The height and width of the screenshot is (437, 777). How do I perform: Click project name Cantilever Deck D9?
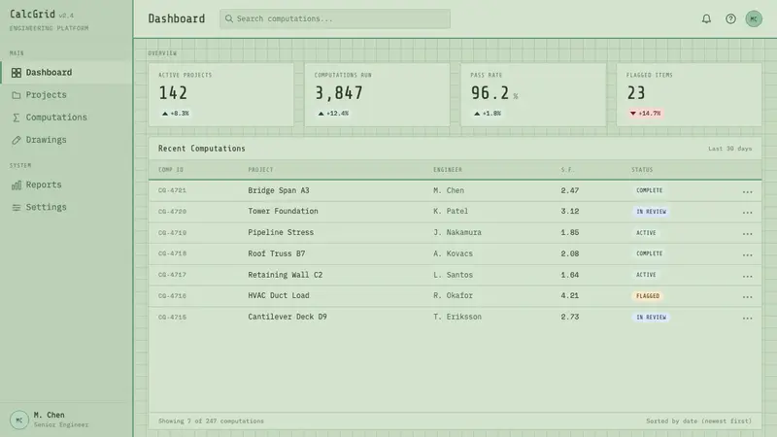click(x=287, y=317)
